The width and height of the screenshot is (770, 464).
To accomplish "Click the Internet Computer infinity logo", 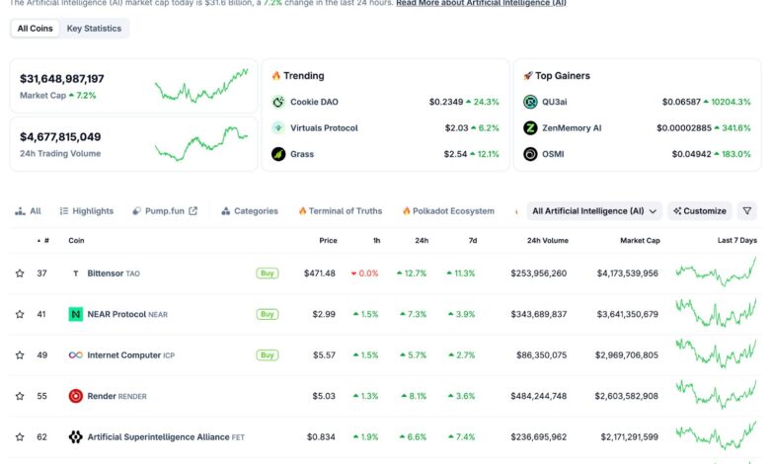I will click(76, 355).
